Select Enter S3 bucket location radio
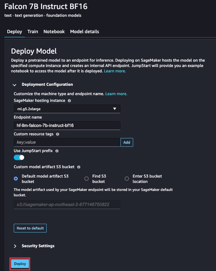This screenshot has height=271, width=216. pos(127,179)
